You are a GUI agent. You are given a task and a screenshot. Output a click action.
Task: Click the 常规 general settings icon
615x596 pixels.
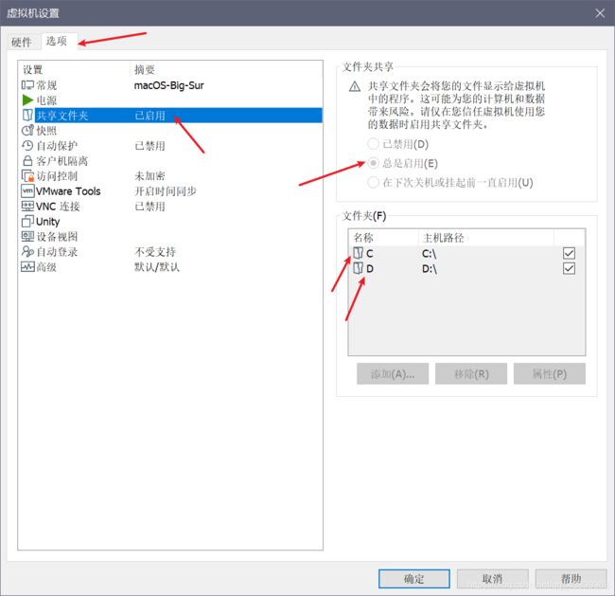pos(27,85)
